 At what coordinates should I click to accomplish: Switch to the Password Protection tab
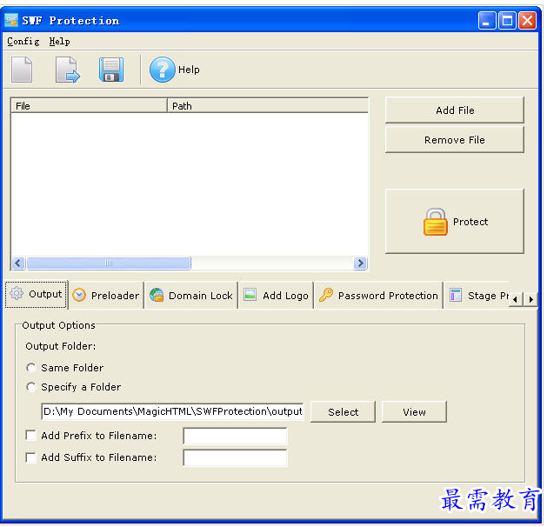[x=378, y=296]
